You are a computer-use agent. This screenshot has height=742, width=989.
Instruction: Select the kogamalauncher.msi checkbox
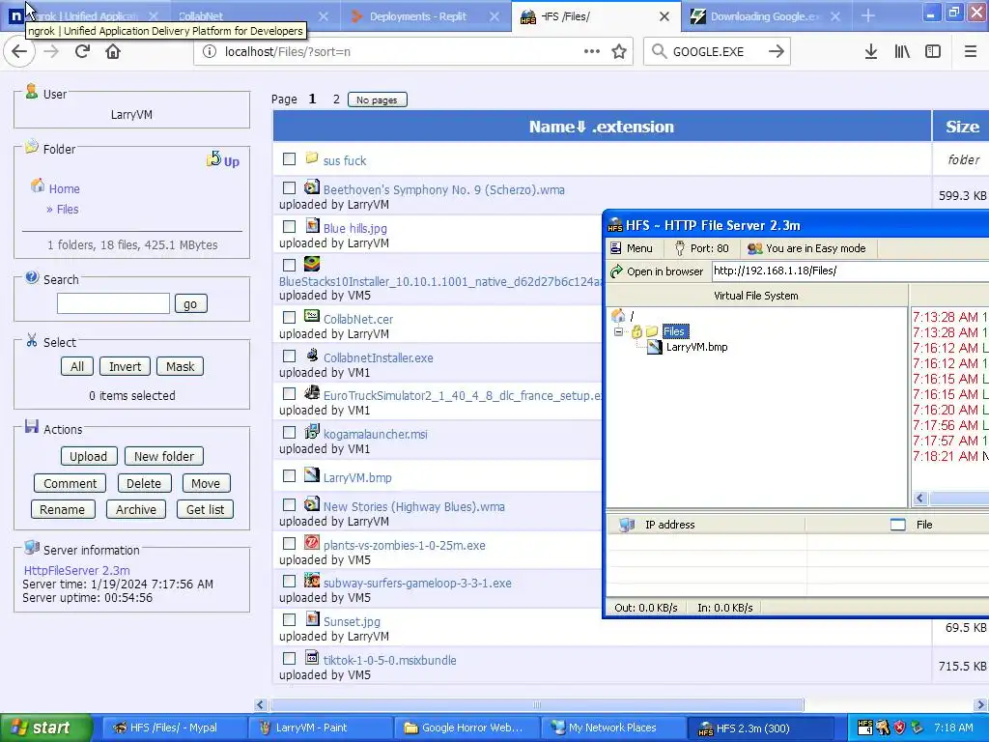pos(289,433)
